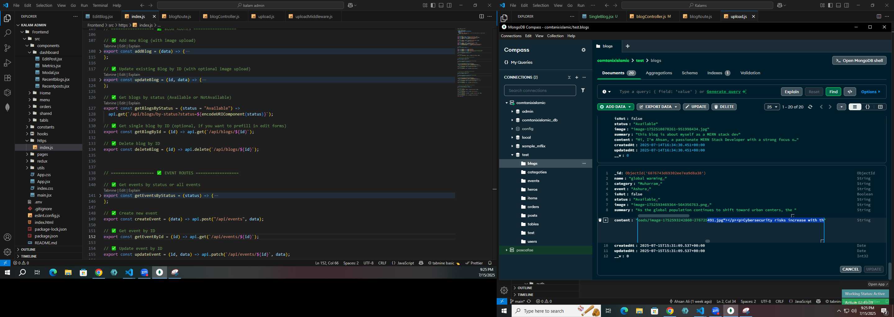This screenshot has height=317, width=894.
Task: Unfold getEventsByStatus function at line 141
Action: [101, 196]
